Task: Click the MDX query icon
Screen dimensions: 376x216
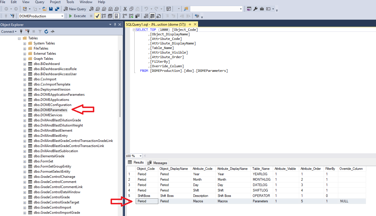Action: pyautogui.click(x=97, y=9)
